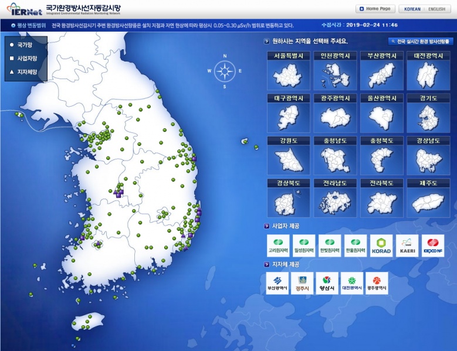This screenshot has width=457, height=351.
Task: Select the 부산광역시 region map
Action: click(x=381, y=71)
